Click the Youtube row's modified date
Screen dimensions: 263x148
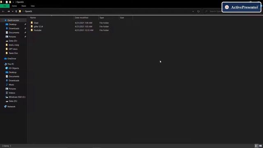(84, 30)
